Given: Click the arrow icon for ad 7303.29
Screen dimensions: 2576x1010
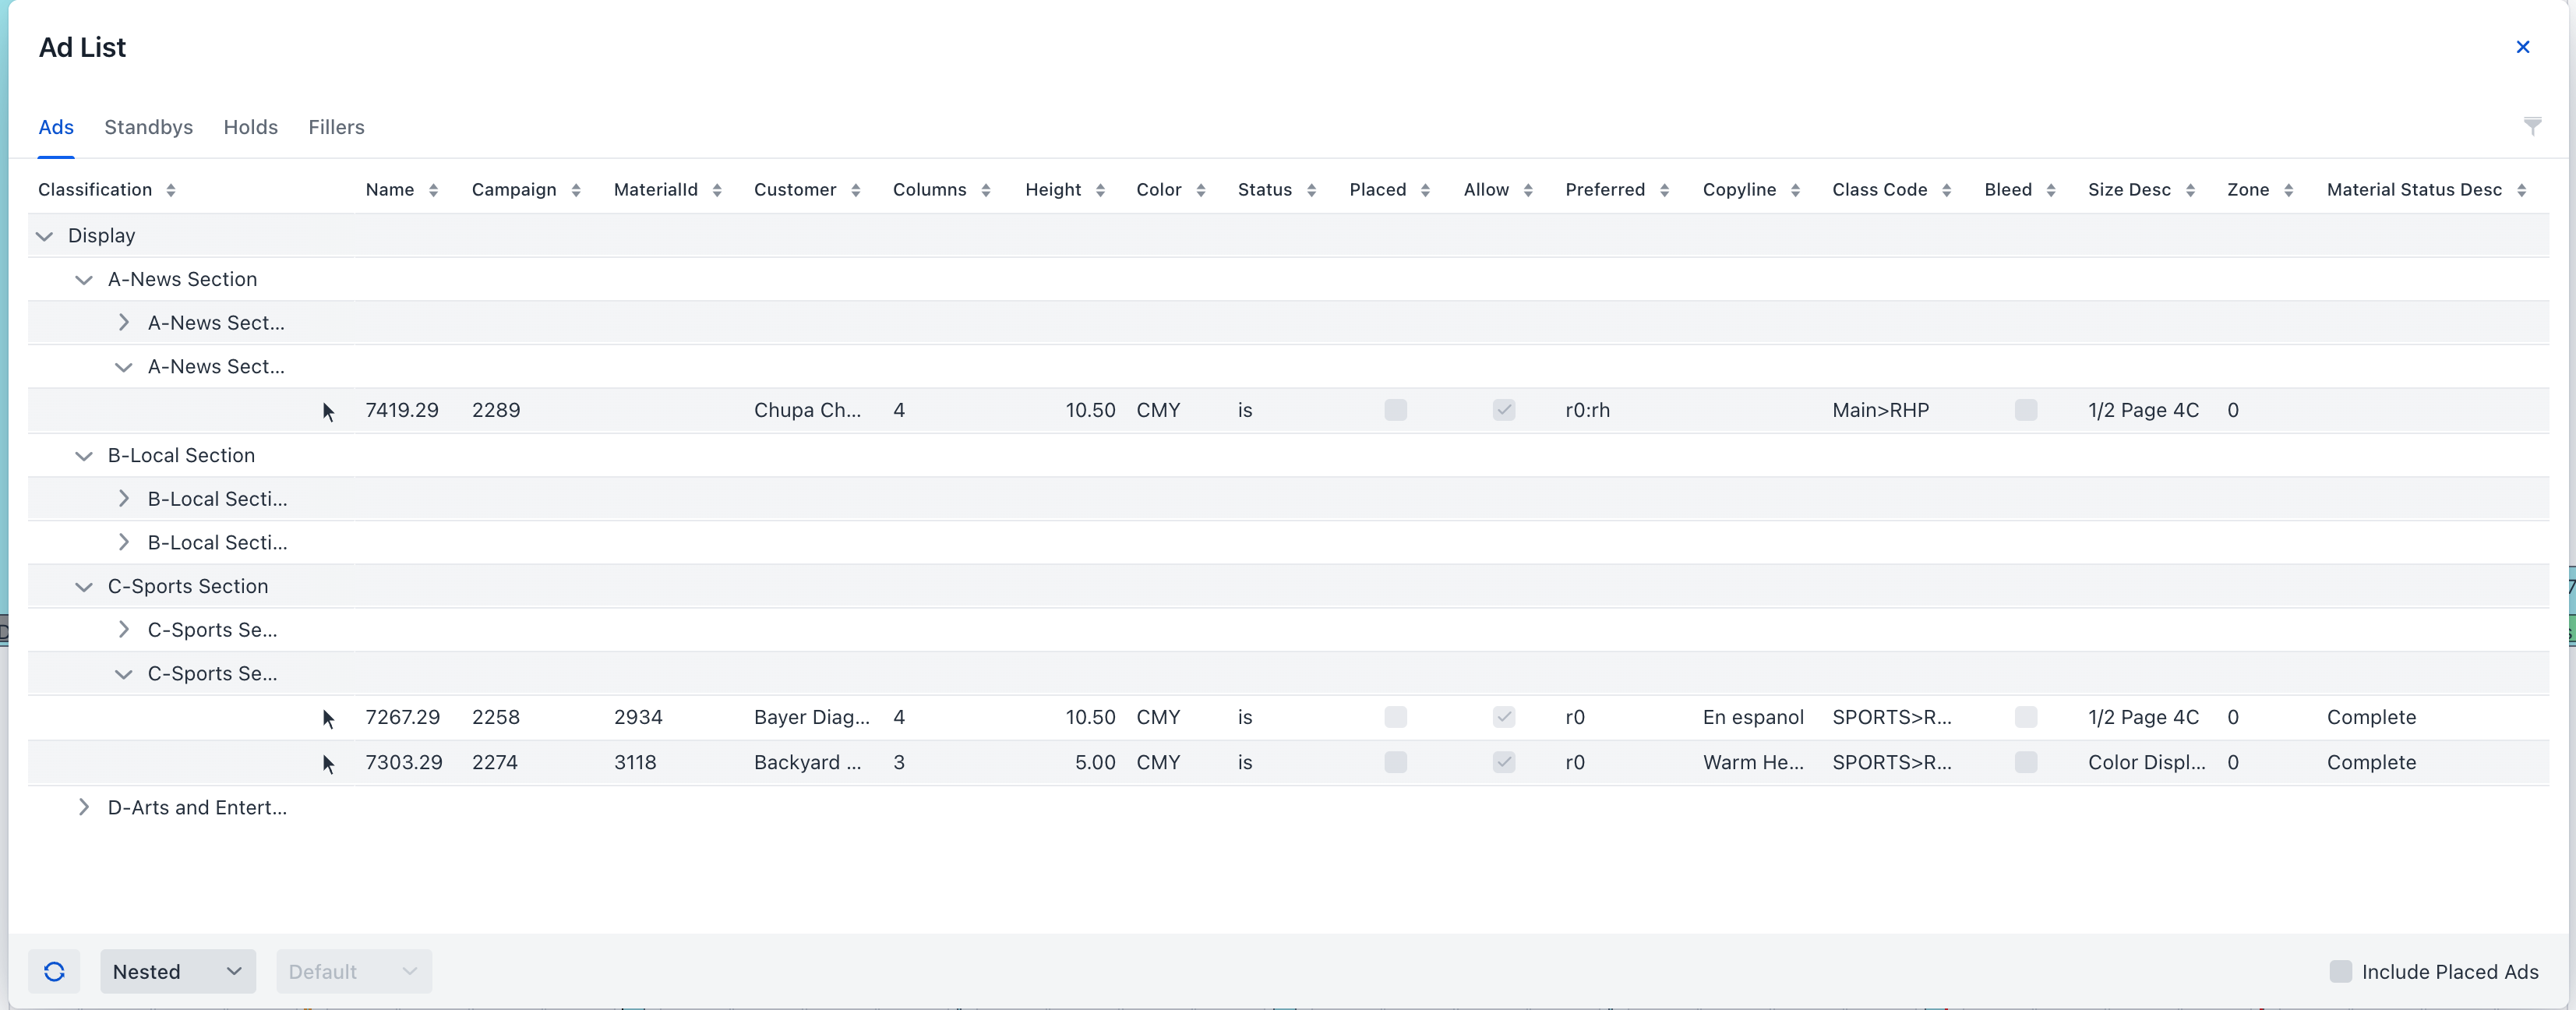Looking at the screenshot, I should pyautogui.click(x=328, y=763).
